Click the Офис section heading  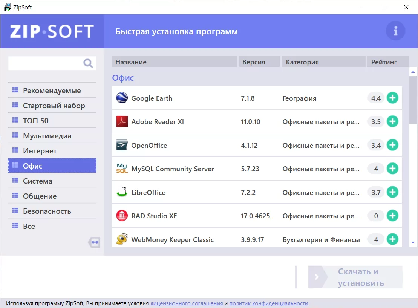123,78
